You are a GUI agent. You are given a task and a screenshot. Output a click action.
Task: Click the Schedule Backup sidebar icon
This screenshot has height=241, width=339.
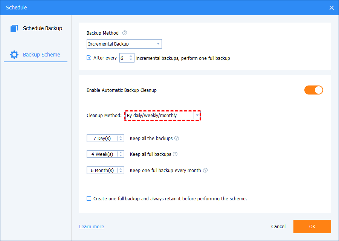[14, 29]
